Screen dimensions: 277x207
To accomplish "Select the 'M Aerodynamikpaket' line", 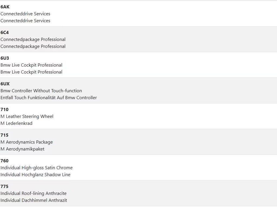I will pyautogui.click(x=22, y=149).
